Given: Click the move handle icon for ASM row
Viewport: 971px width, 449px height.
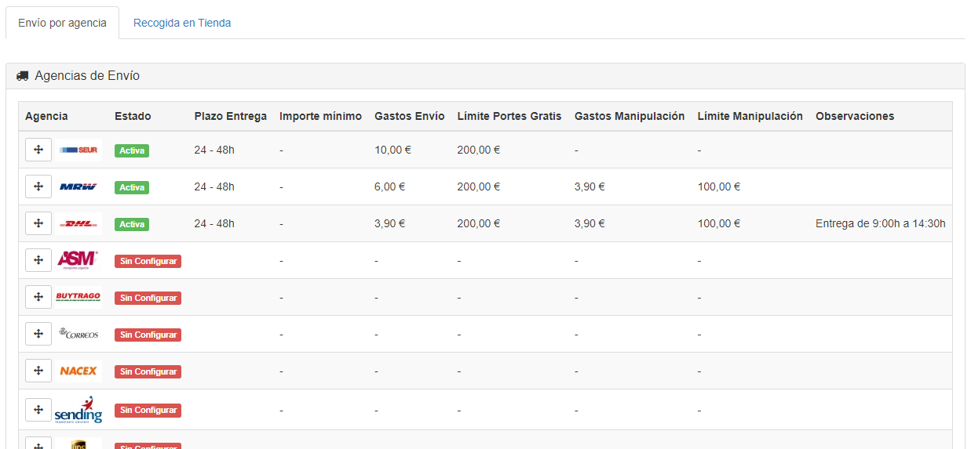Looking at the screenshot, I should [38, 260].
